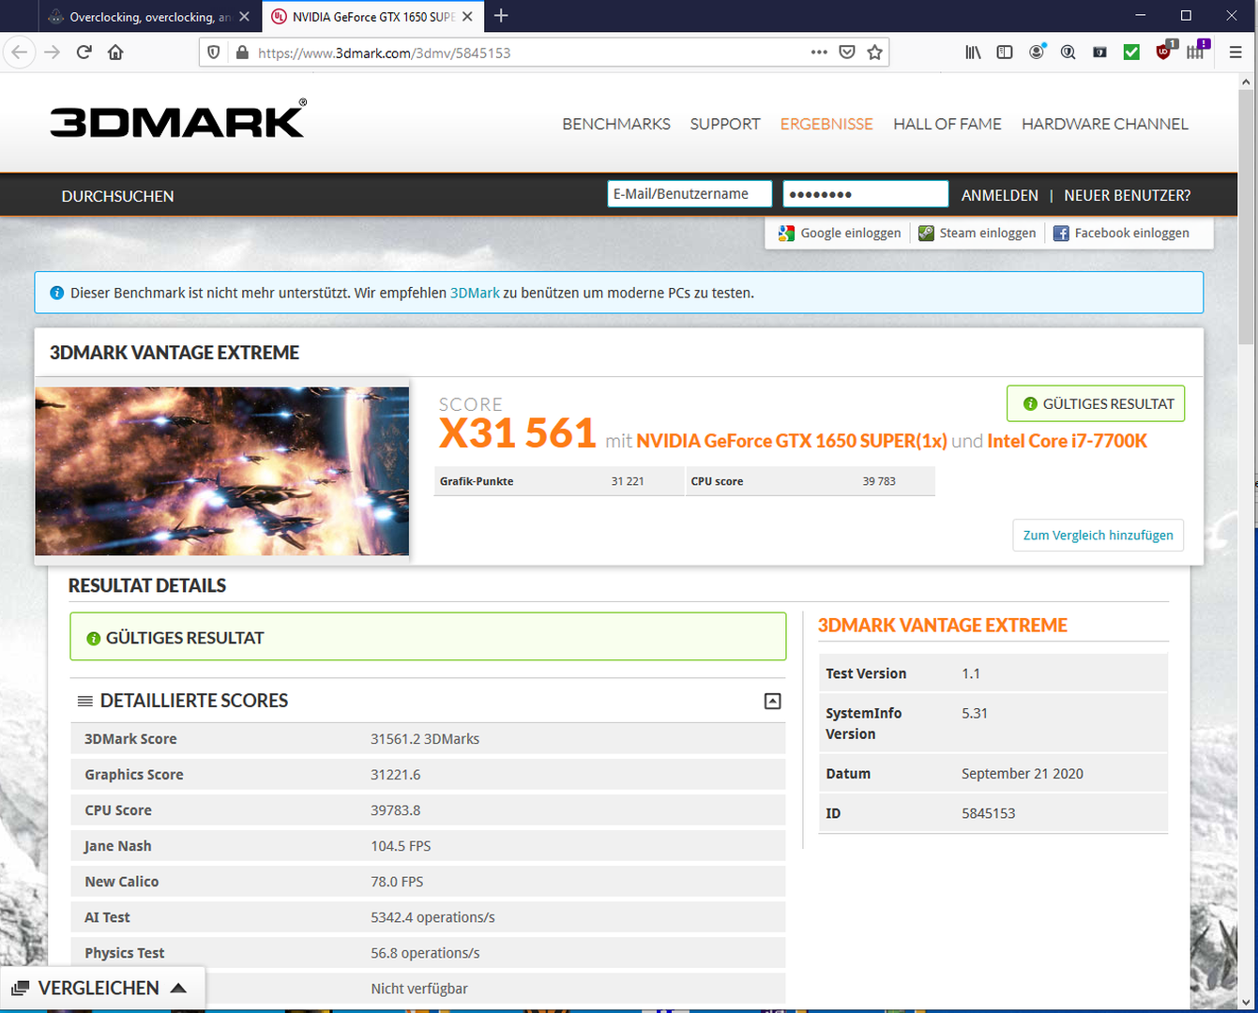Screen dimensions: 1258x1013
Task: Open tracking protection shield in address bar
Action: tap(214, 53)
